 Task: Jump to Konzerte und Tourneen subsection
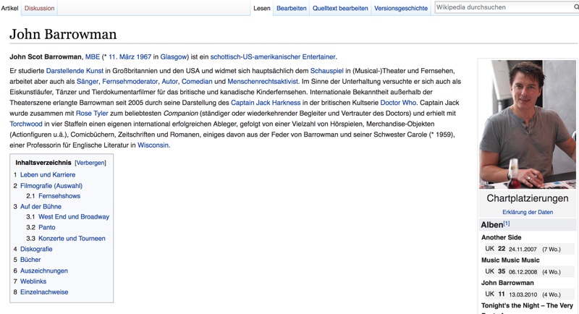point(72,238)
